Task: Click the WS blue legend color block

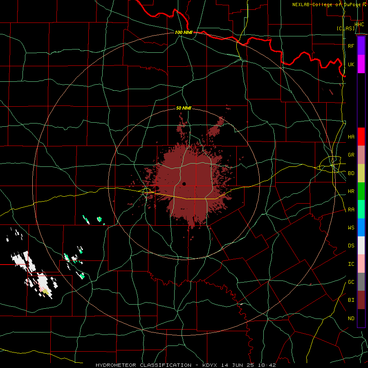Action: pos(361,227)
